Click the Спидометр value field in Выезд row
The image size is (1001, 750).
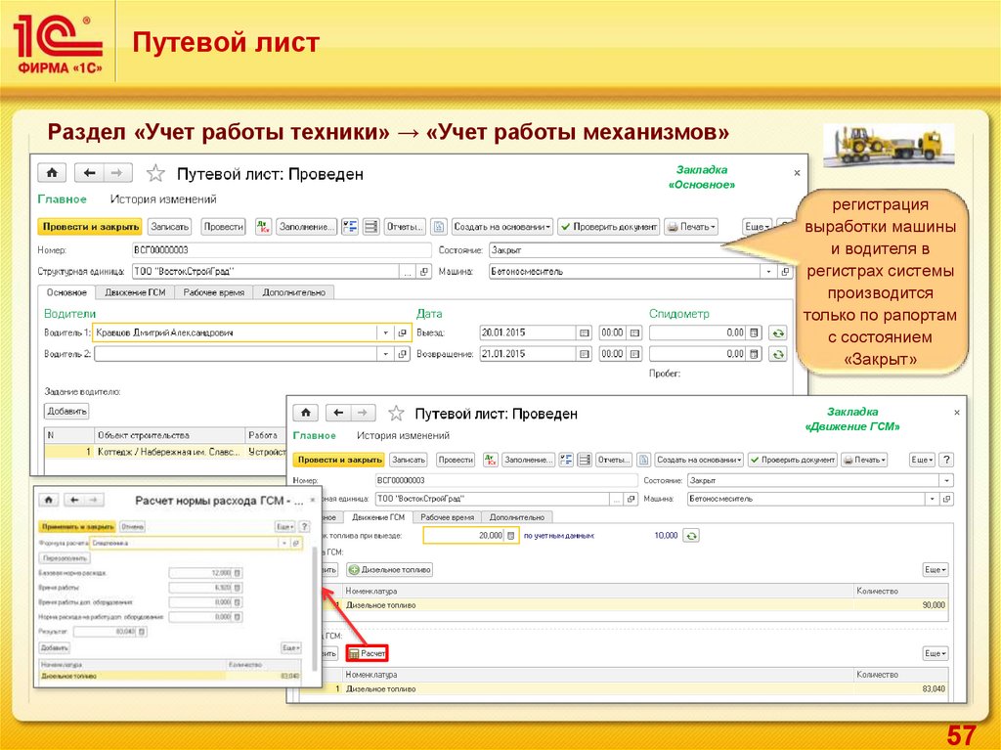pyautogui.click(x=698, y=332)
